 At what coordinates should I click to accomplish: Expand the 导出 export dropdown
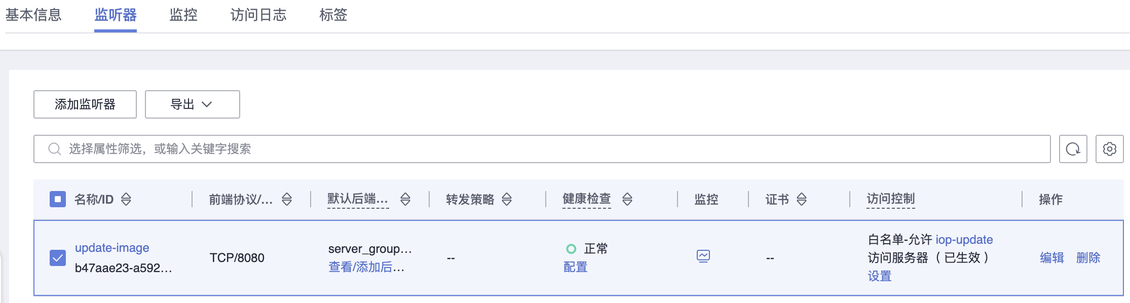coord(192,104)
